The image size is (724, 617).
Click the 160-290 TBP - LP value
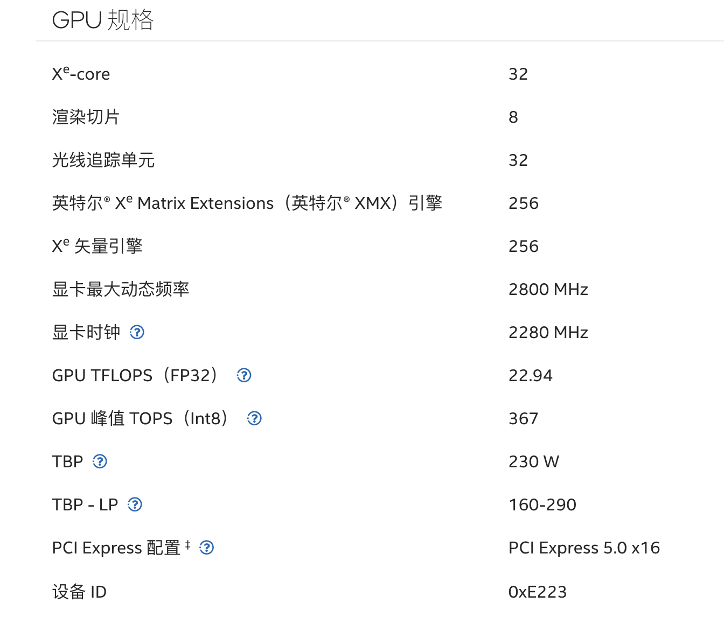click(542, 504)
